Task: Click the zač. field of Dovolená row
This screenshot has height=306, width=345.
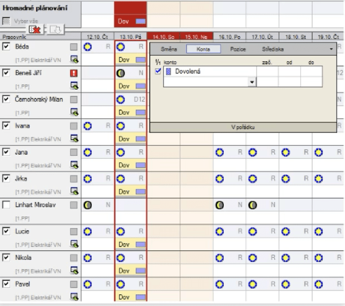Action: tap(267, 71)
